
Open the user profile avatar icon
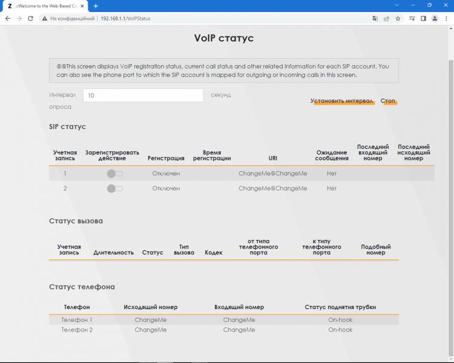[435, 19]
